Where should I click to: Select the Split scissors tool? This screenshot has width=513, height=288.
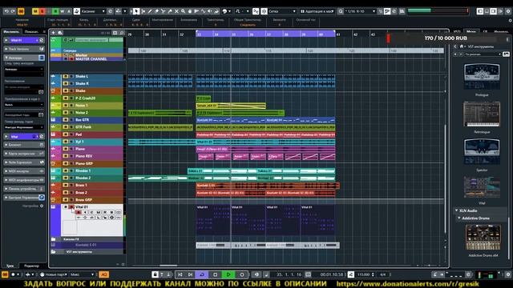(163, 11)
